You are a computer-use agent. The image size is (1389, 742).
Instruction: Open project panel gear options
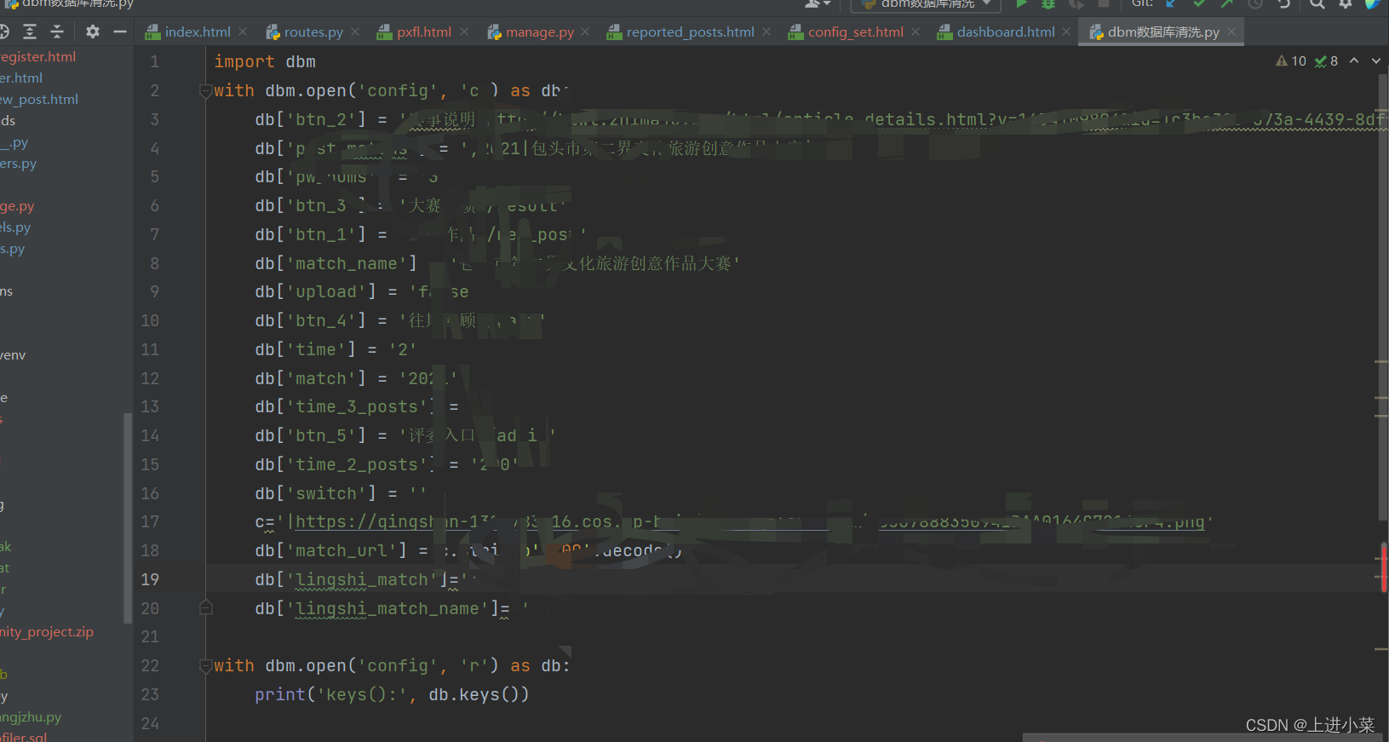click(x=93, y=32)
